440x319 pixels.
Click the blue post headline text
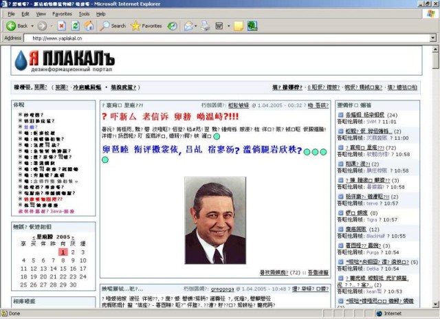pyautogui.click(x=202, y=150)
